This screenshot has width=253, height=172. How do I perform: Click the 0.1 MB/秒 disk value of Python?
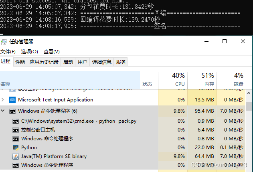click(232, 148)
